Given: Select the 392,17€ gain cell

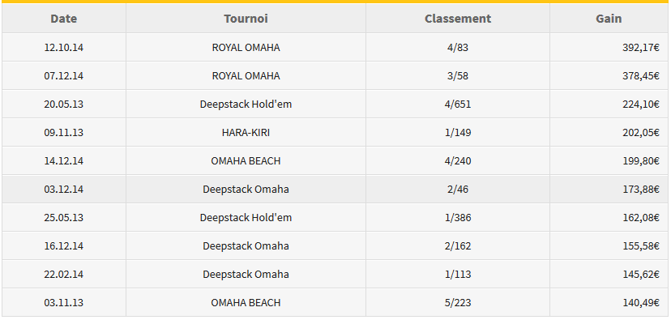Looking at the screenshot, I should point(609,47).
